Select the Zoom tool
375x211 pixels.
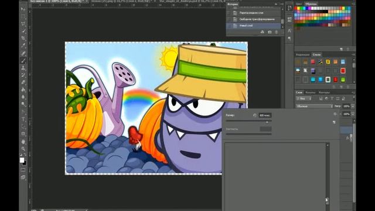(x=23, y=149)
